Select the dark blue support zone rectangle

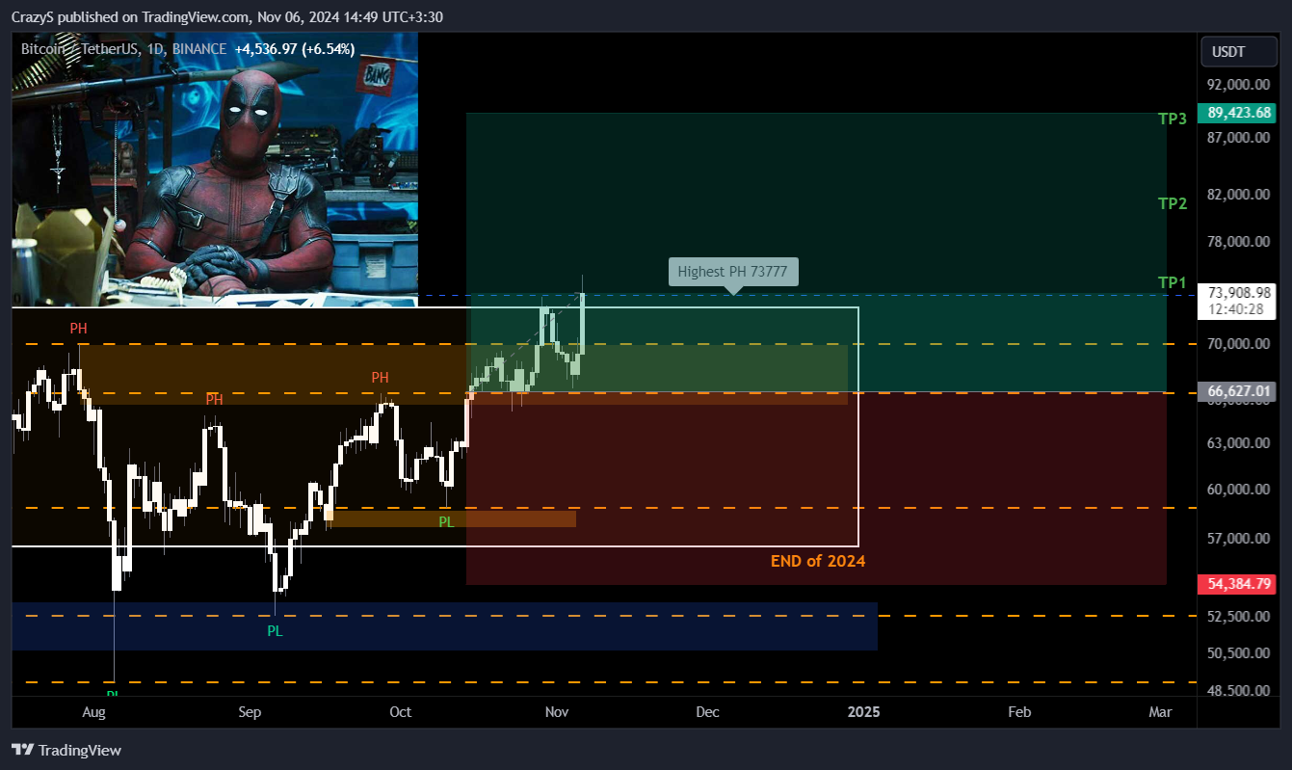point(444,626)
